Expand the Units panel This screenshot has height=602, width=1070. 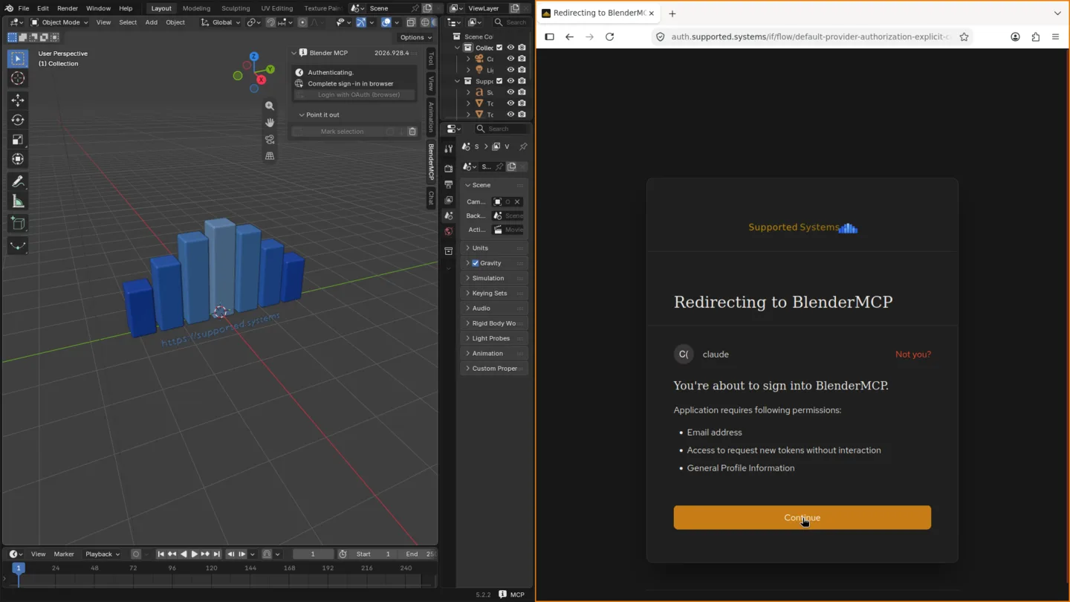coord(494,248)
